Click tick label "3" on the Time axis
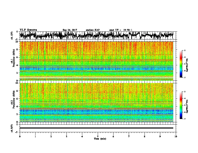Screen dimensions: 198x153 66,136
